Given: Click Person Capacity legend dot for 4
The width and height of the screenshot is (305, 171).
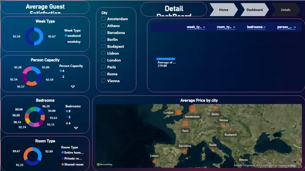Looking at the screenshot, I should tap(61, 71).
